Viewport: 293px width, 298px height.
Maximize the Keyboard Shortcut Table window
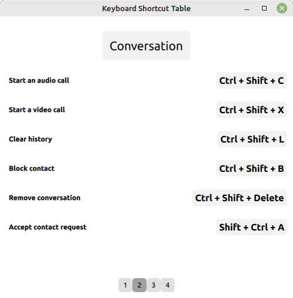tap(264, 8)
